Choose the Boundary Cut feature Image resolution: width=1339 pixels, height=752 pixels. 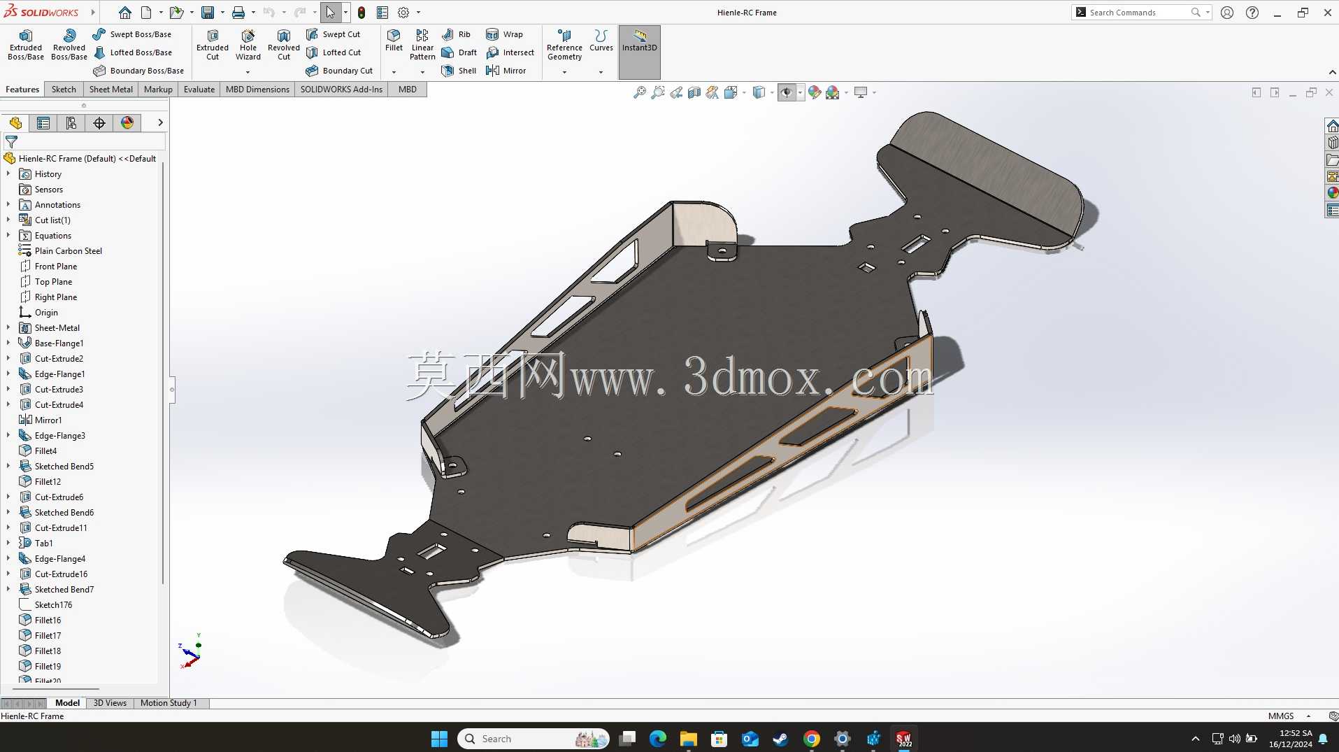tap(339, 71)
